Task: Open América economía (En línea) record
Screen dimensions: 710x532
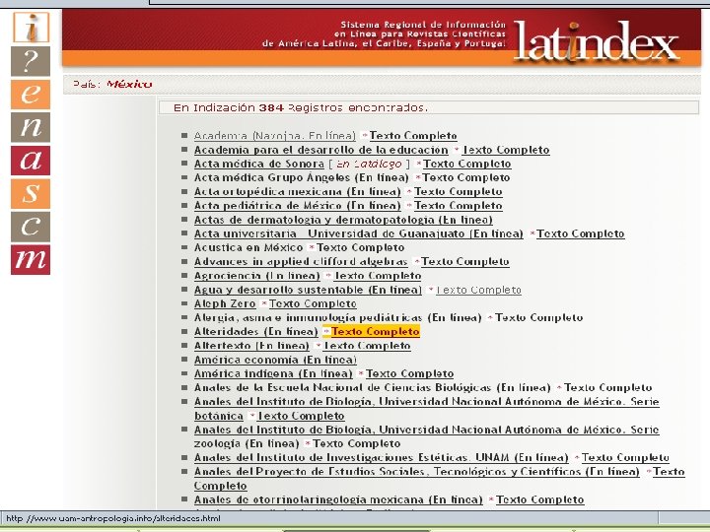Action: click(275, 360)
